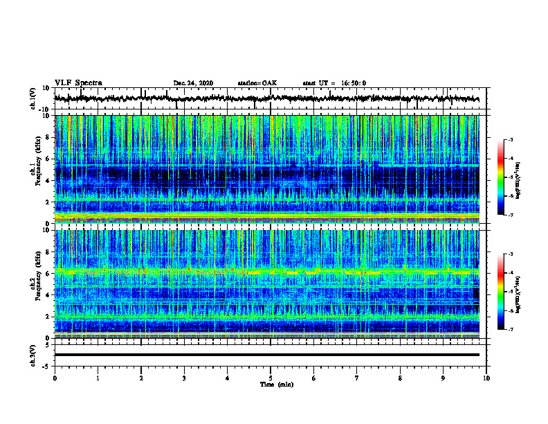Click the ch.2 "Frequency (kHz)" axis label

38,276
